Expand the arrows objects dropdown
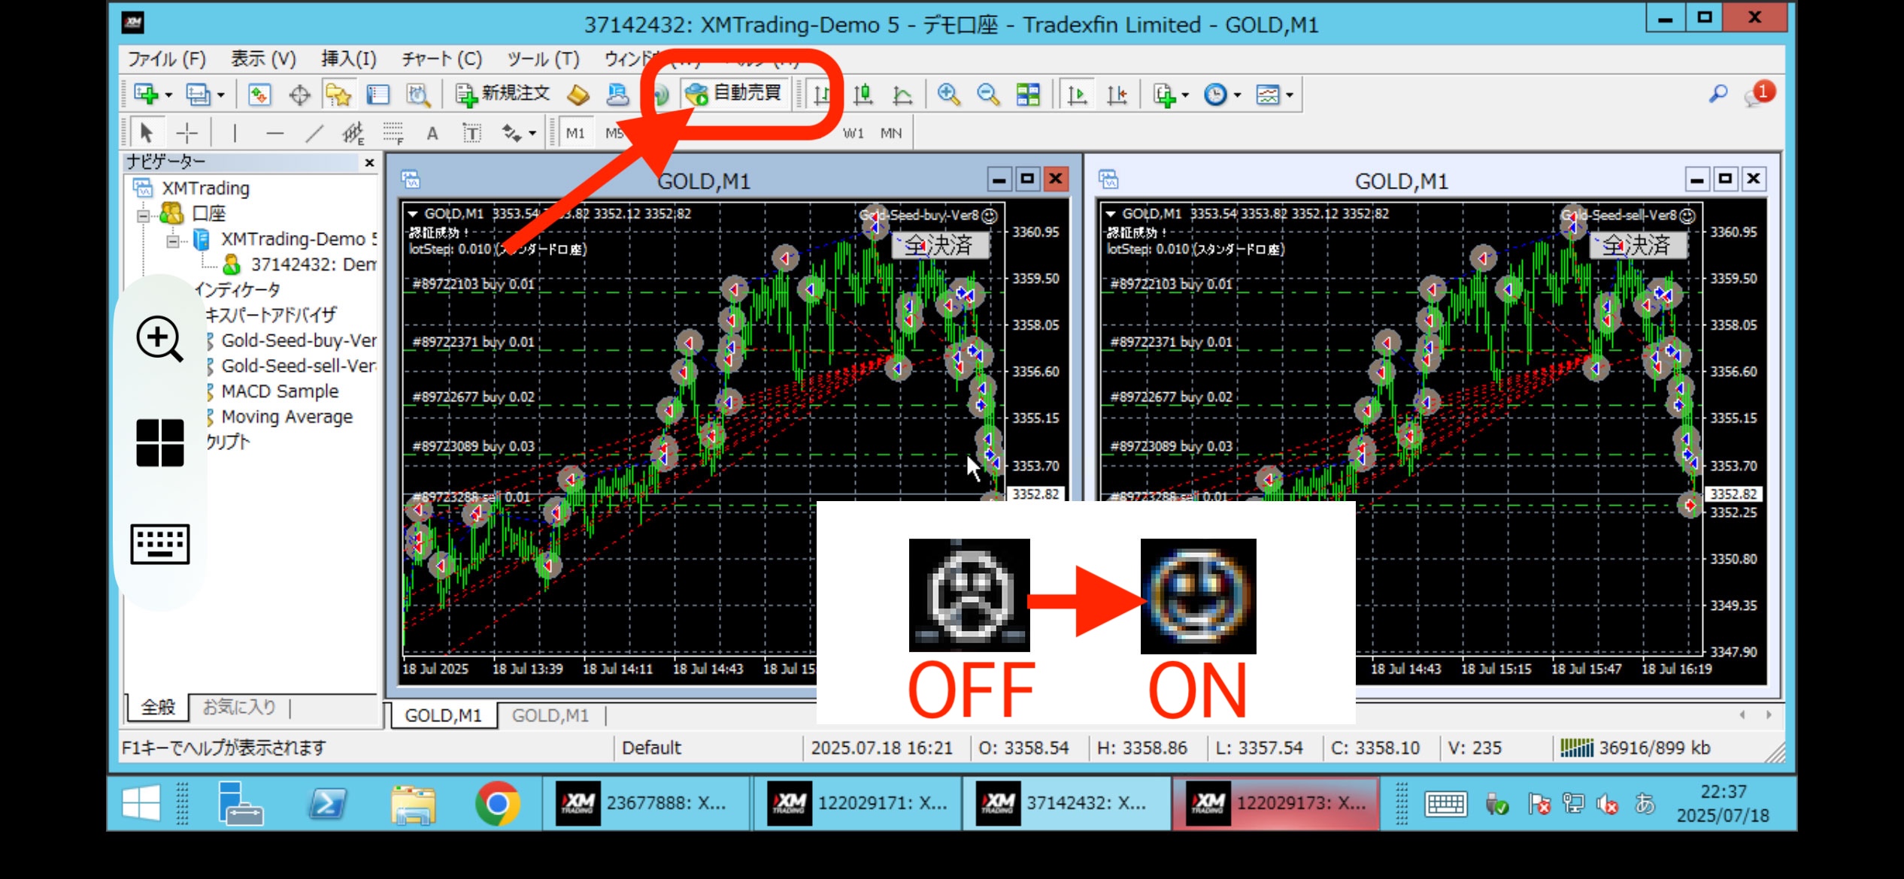Image resolution: width=1904 pixels, height=879 pixels. (x=532, y=134)
